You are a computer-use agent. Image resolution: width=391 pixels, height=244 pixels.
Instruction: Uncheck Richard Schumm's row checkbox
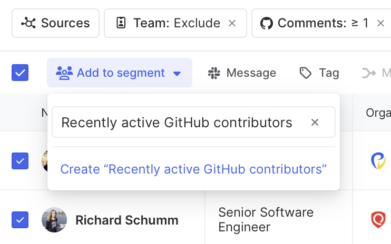tap(20, 219)
